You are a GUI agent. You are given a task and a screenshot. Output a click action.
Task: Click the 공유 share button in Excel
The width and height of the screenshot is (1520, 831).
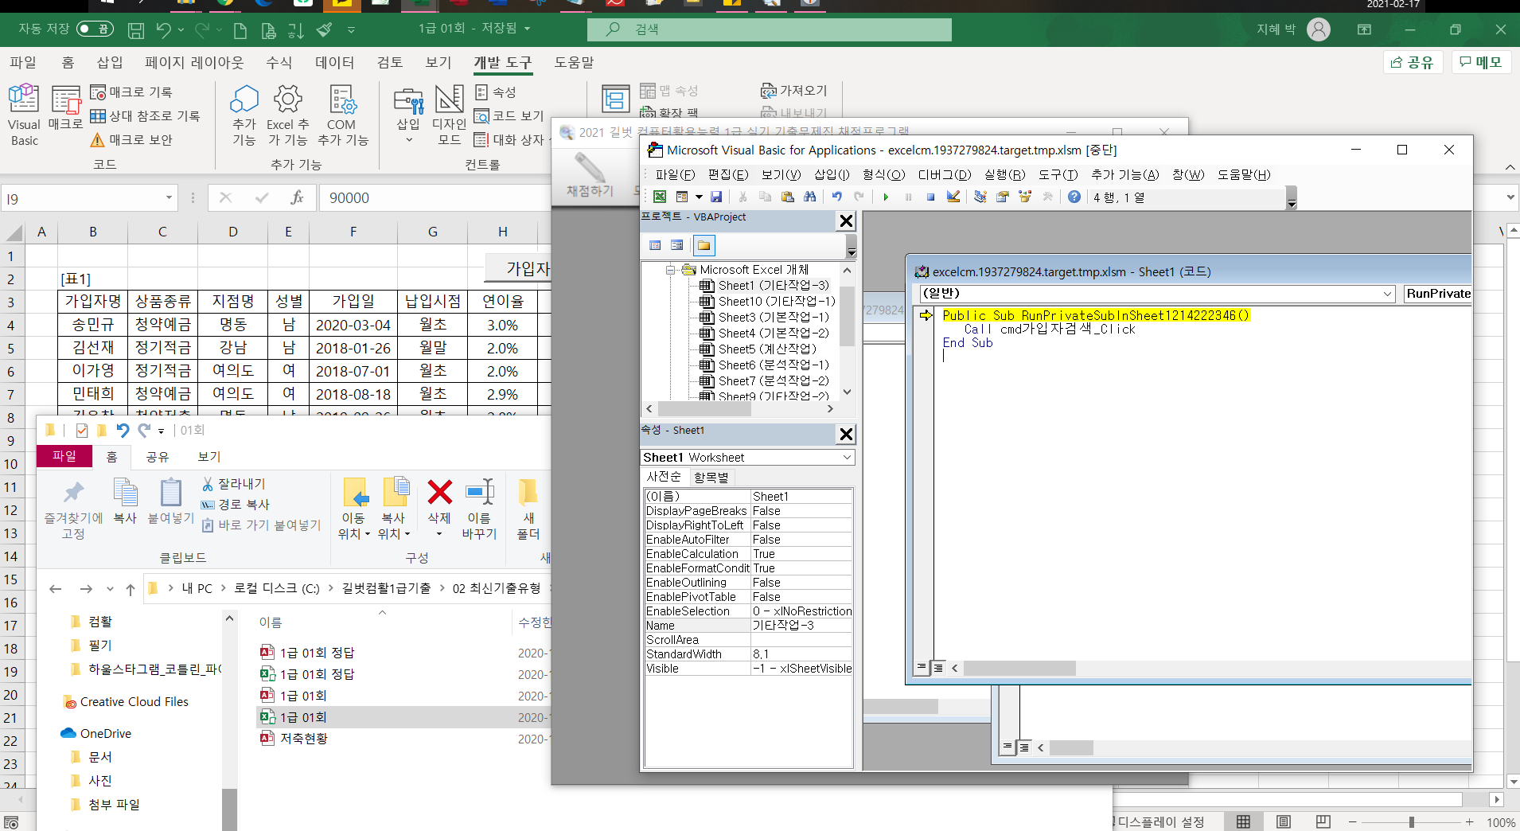pos(1412,62)
